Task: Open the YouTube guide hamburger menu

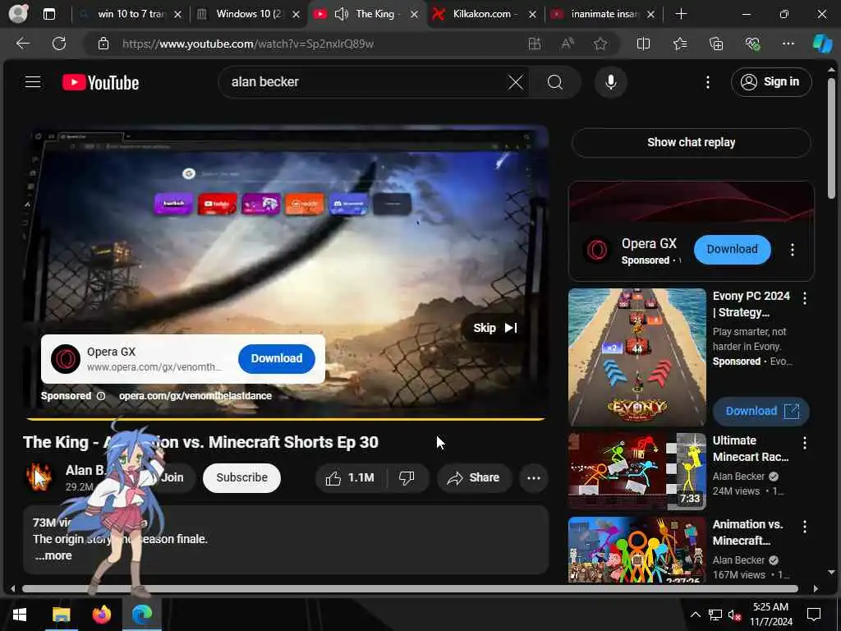Action: pos(33,82)
